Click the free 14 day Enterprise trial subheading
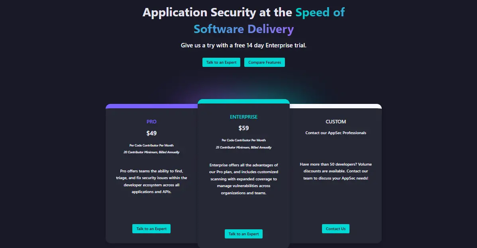The width and height of the screenshot is (477, 248). tap(243, 45)
